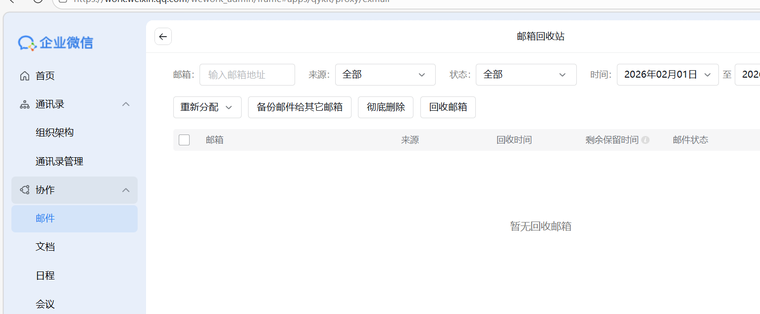Click the browser back arrow
The height and width of the screenshot is (314, 760).
[x=12, y=2]
